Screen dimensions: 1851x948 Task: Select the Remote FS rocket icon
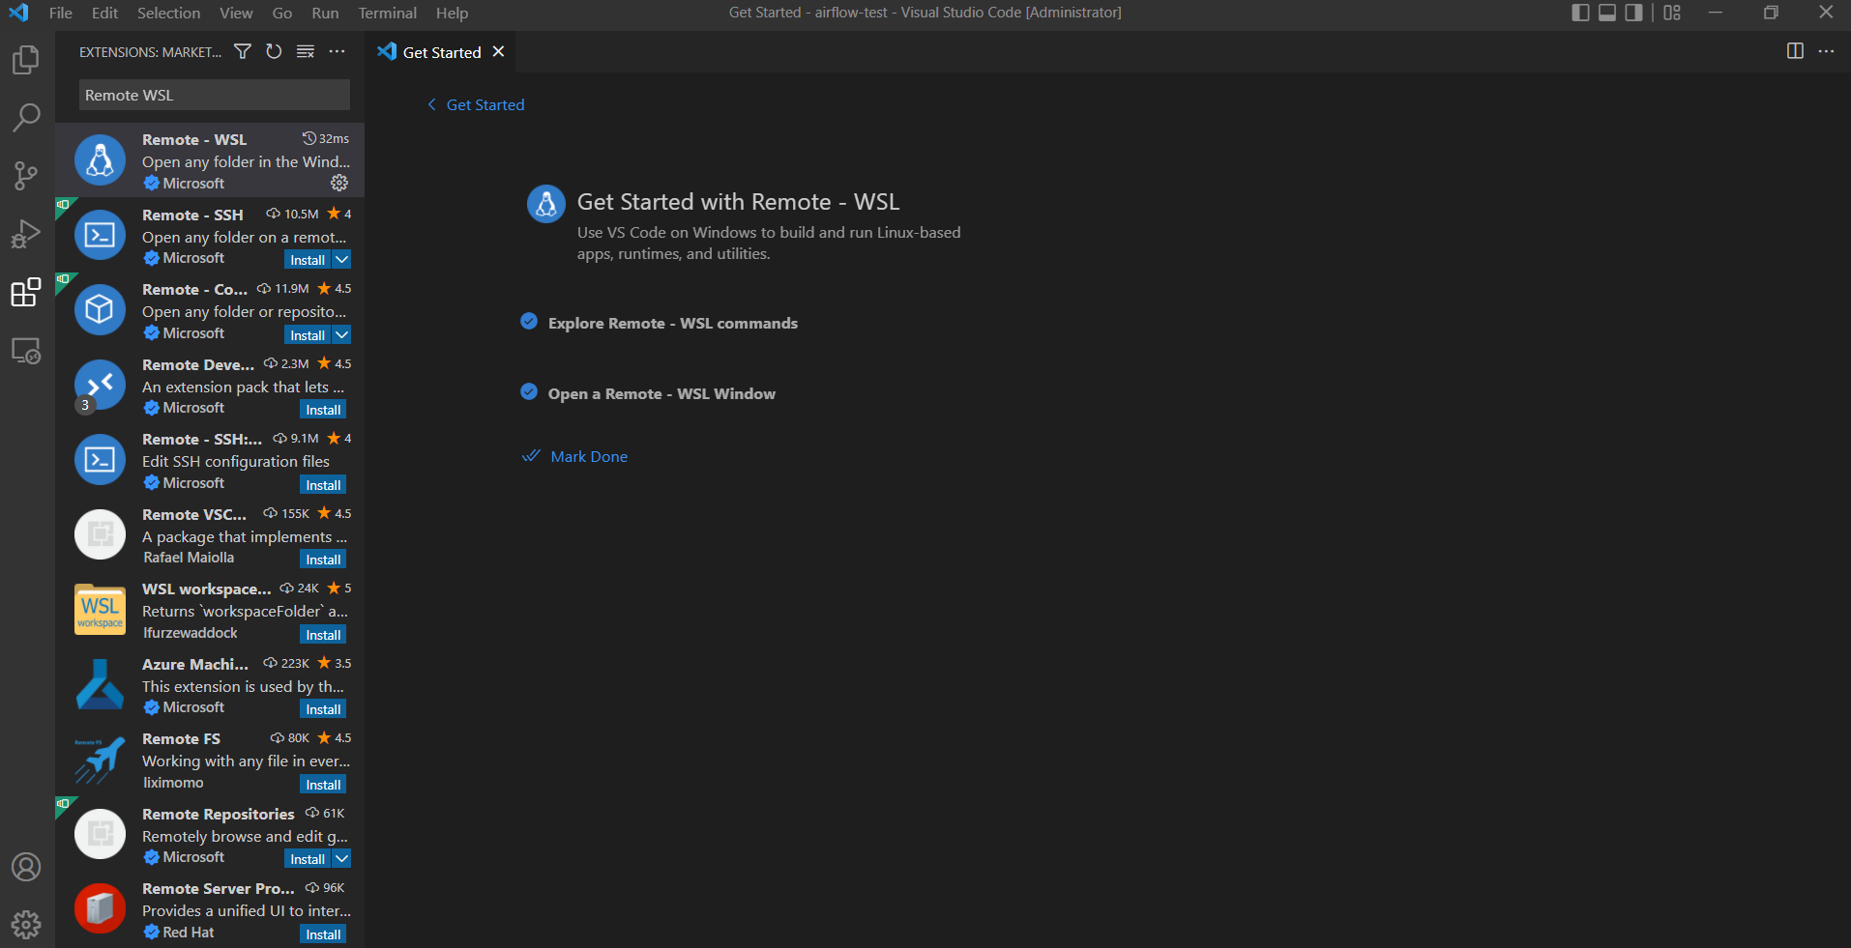point(100,759)
